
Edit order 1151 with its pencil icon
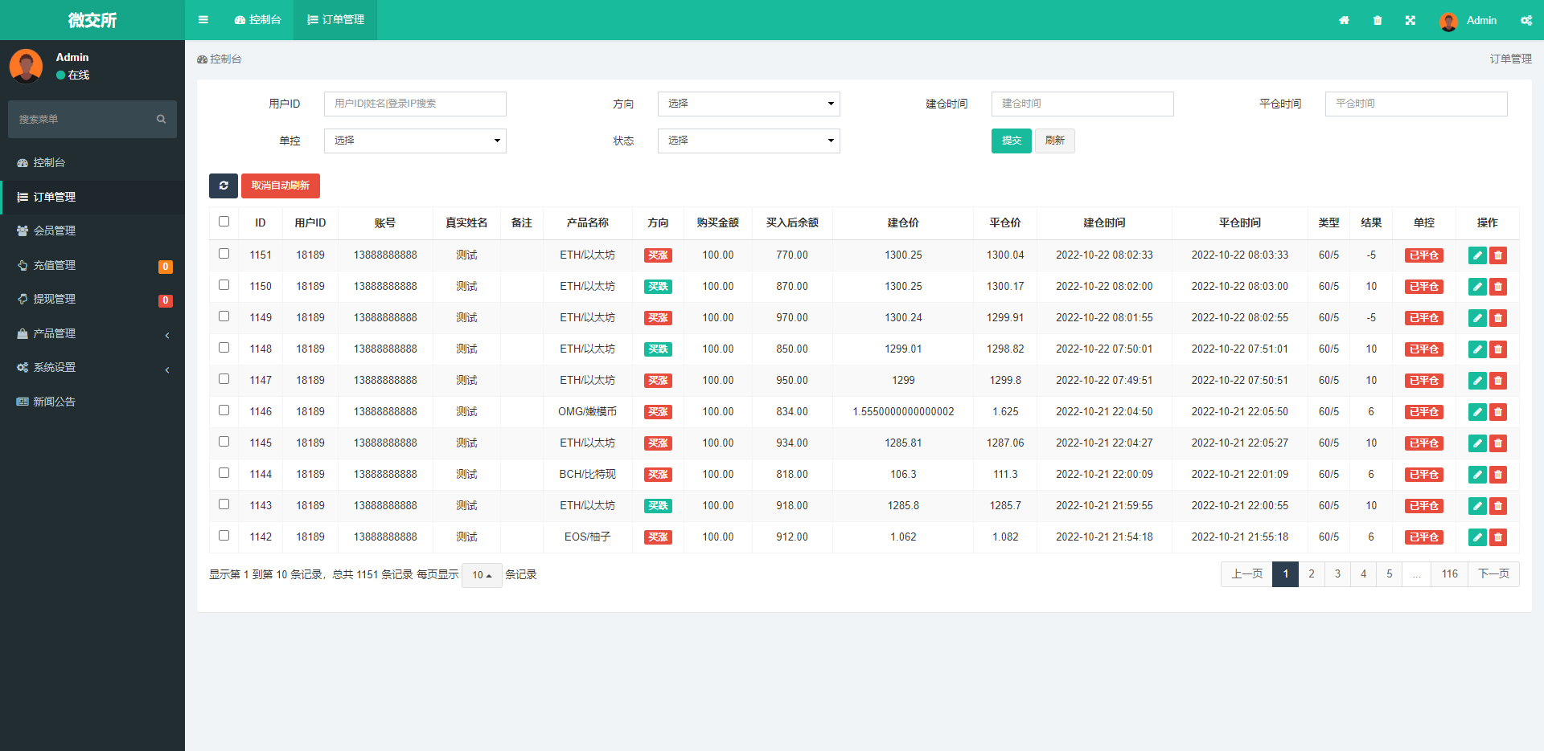pos(1476,255)
